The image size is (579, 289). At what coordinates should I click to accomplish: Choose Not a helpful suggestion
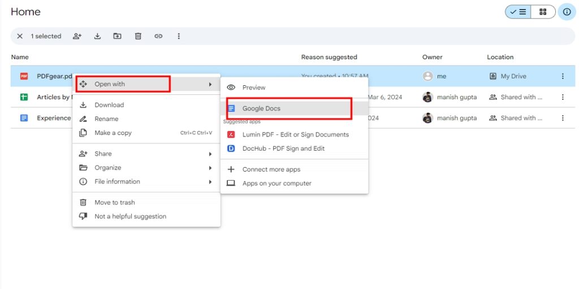click(x=146, y=216)
